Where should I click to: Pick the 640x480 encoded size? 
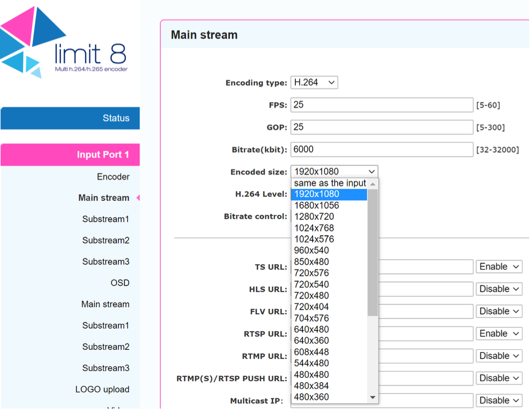coord(312,330)
